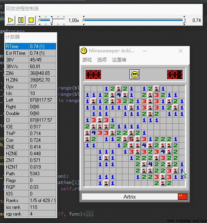Click the replay speed slider handle
The width and height of the screenshot is (207, 223).
pyautogui.click(x=52, y=20)
